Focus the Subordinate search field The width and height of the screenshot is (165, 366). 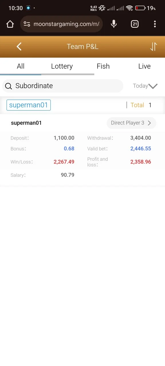[63, 86]
